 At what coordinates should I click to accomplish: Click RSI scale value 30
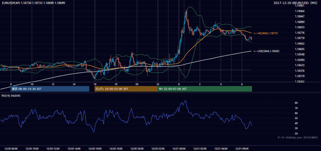(x=296, y=128)
